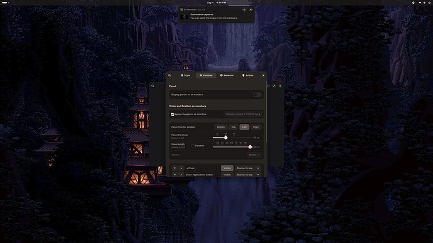Move Show Applications button up
Screen dimensions: 433x243
pos(174,175)
